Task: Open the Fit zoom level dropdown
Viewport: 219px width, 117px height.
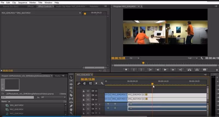Action: pyautogui.click(x=134, y=58)
